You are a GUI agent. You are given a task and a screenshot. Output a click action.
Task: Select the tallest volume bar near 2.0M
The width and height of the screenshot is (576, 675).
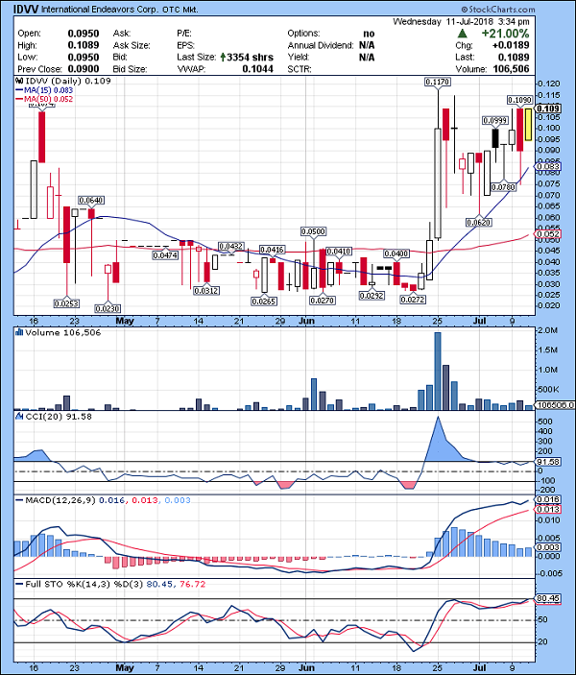point(438,371)
